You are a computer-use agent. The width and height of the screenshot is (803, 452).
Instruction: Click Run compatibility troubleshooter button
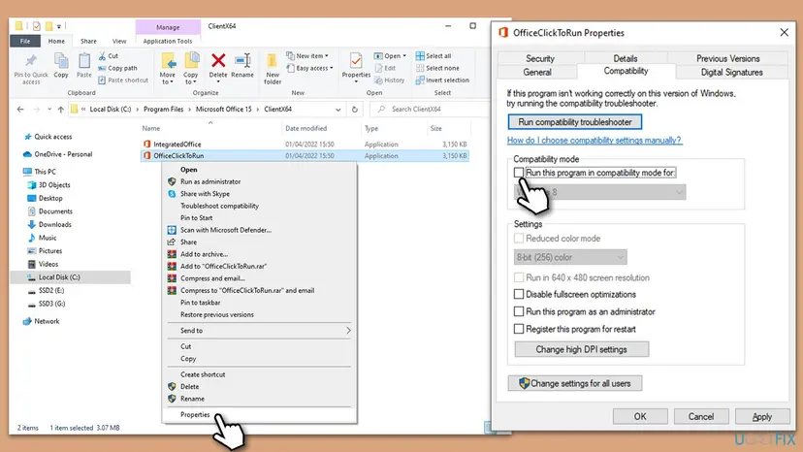[574, 122]
